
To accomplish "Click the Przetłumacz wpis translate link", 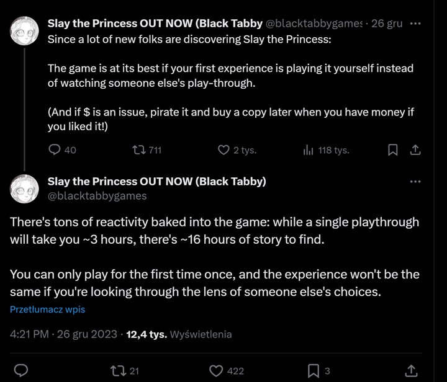I will (x=47, y=309).
